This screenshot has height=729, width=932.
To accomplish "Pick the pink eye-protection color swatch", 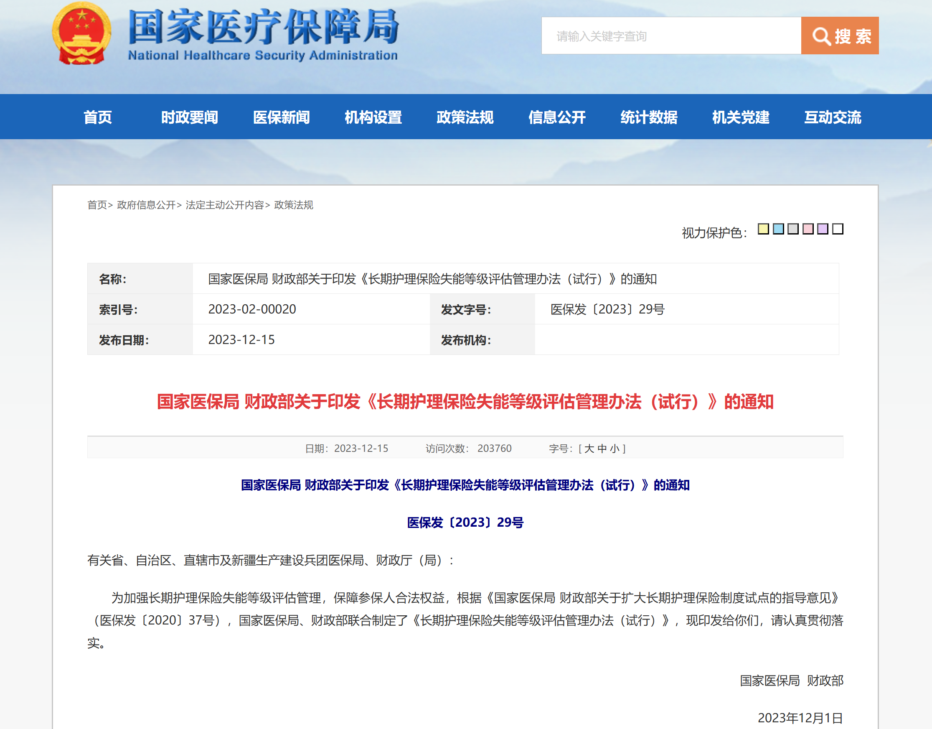I will pos(808,229).
